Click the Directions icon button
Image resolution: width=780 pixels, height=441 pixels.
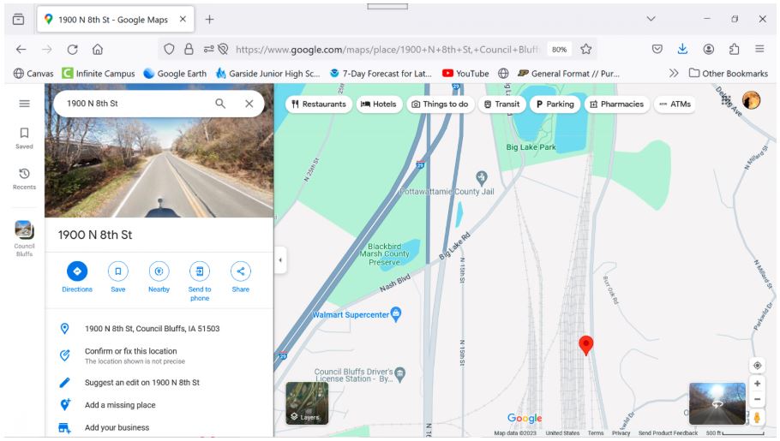77,271
